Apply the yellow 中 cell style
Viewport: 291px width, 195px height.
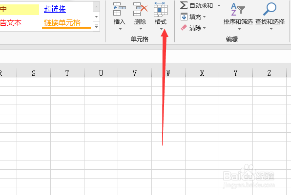click(20, 9)
